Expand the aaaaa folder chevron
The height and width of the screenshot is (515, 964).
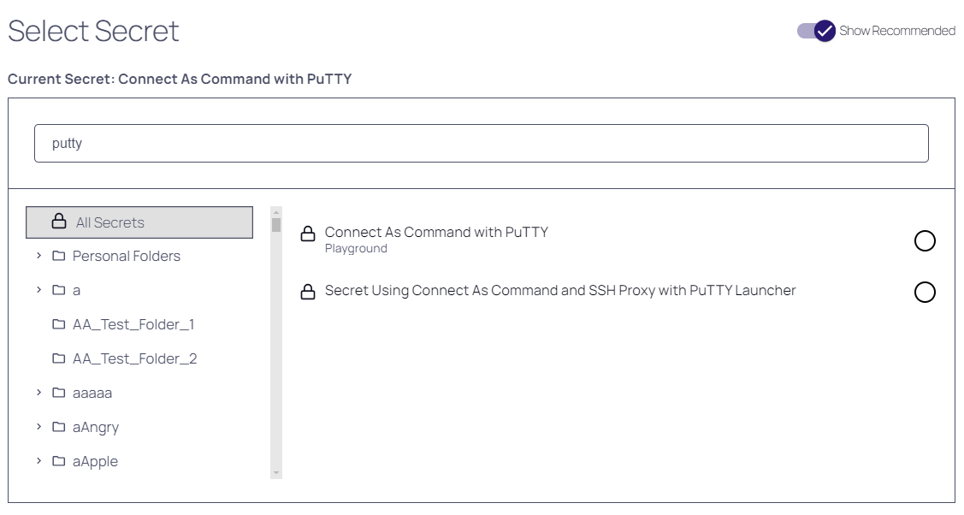tap(38, 393)
